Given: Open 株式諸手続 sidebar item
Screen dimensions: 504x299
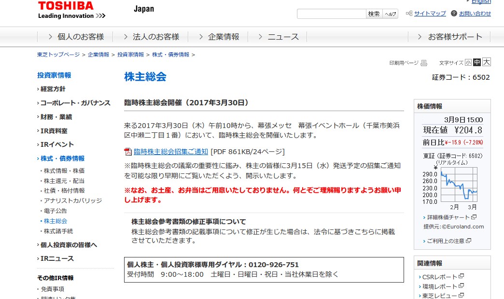Looking at the screenshot, I should [x=58, y=231].
